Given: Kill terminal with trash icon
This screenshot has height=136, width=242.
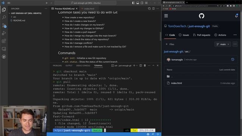Looking at the screenshot, I should pyautogui.click(x=145, y=65).
